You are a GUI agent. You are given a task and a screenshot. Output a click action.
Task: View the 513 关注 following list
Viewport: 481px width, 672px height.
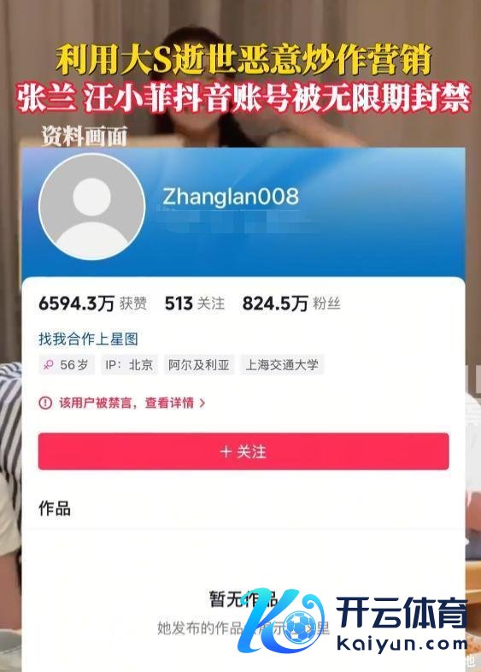[195, 304]
